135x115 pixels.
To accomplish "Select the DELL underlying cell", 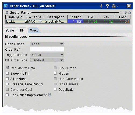I will click(15, 21).
